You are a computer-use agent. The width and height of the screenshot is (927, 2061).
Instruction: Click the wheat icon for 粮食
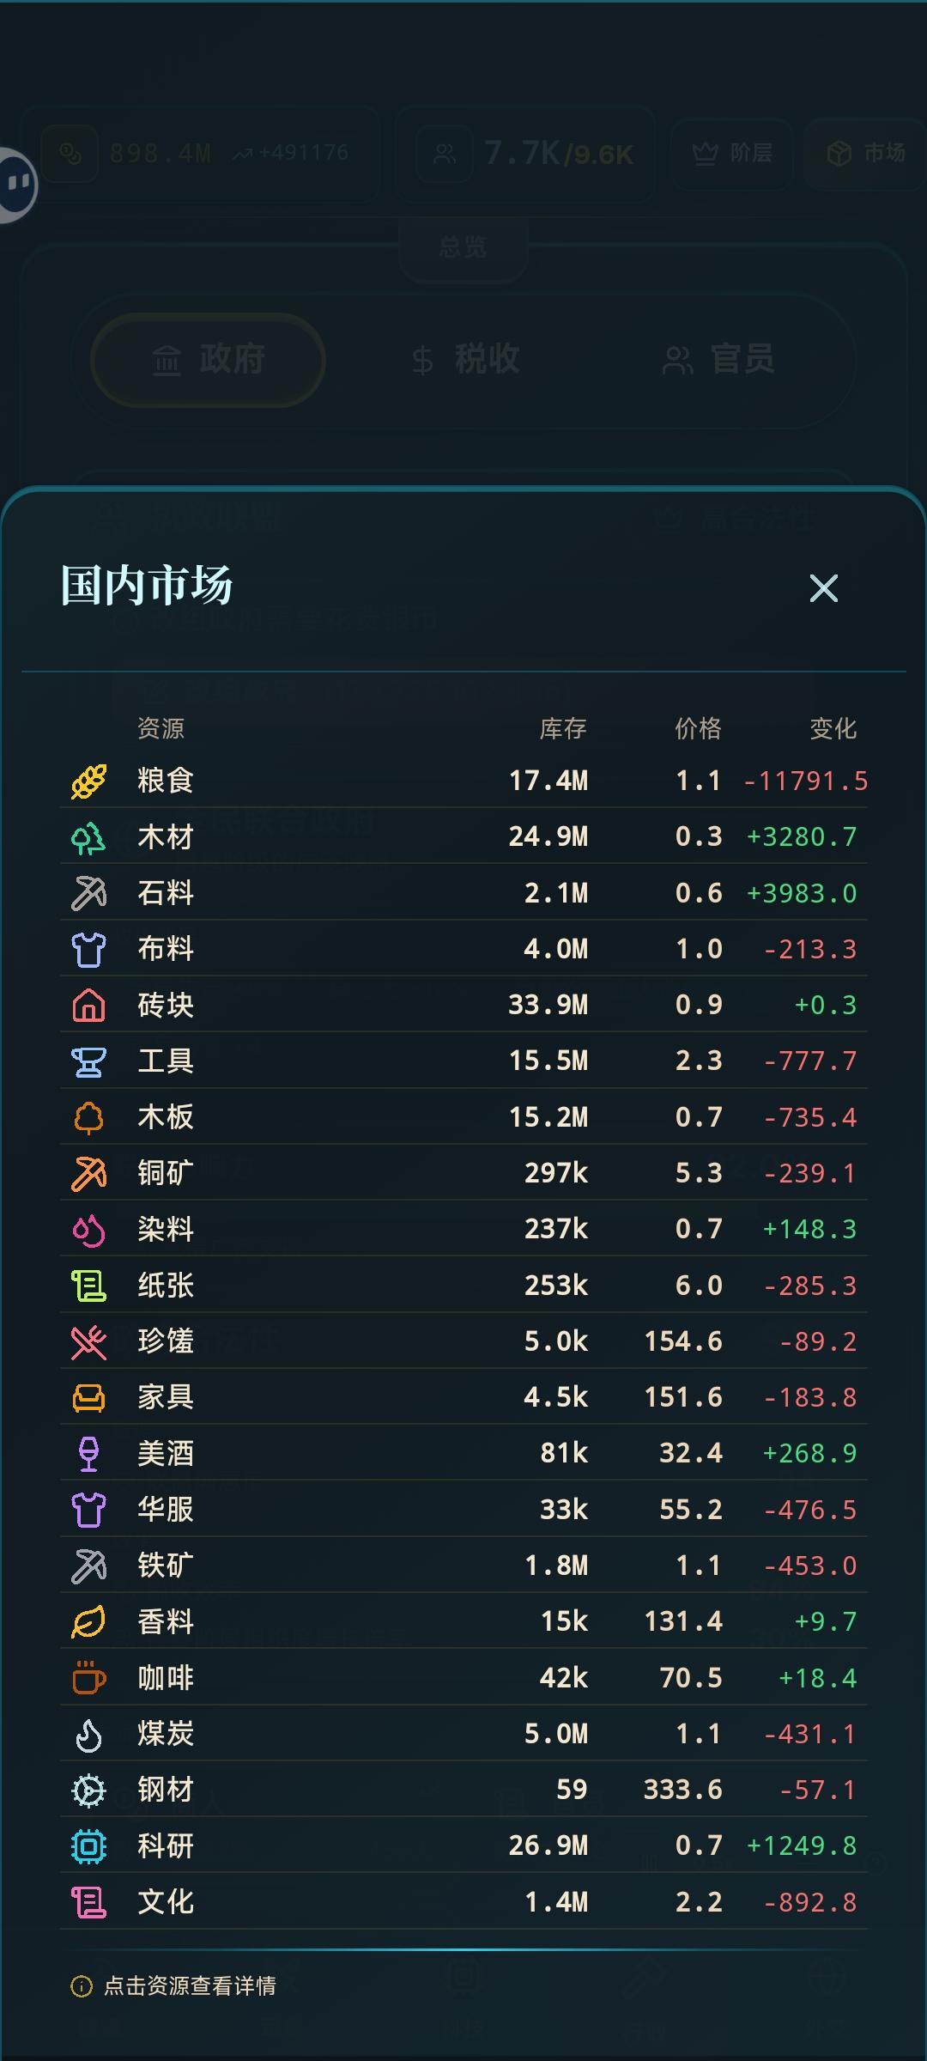point(88,781)
